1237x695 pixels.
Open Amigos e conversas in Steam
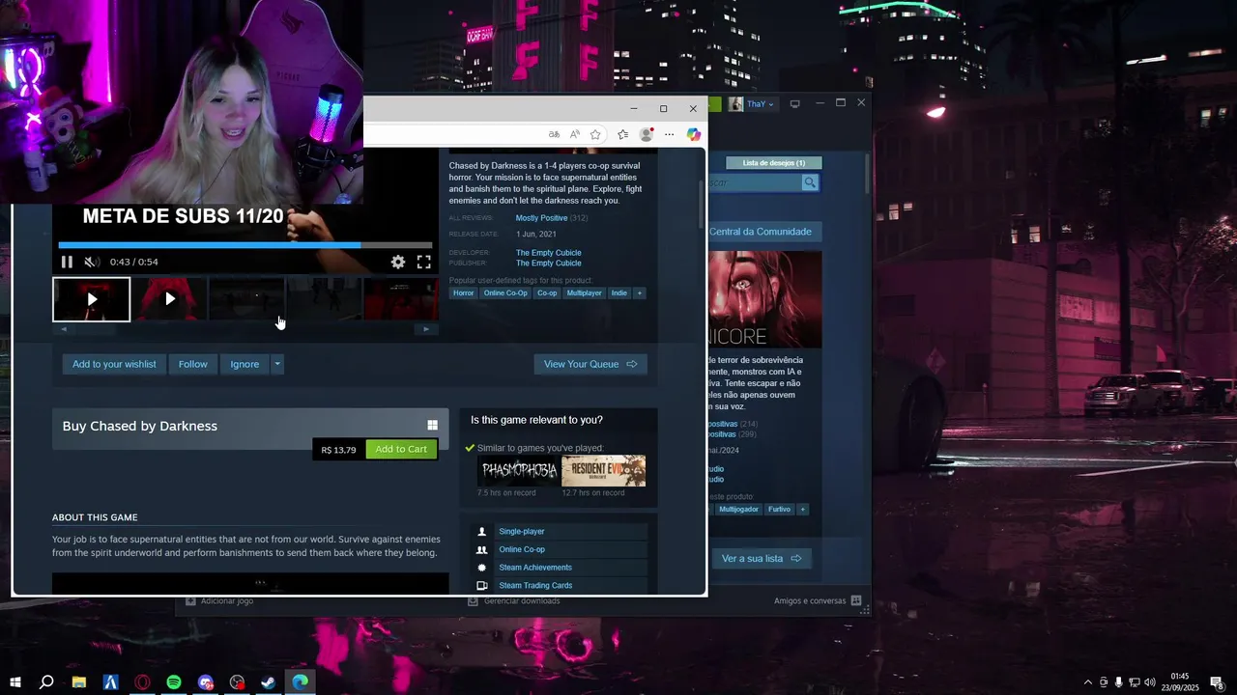(x=818, y=600)
